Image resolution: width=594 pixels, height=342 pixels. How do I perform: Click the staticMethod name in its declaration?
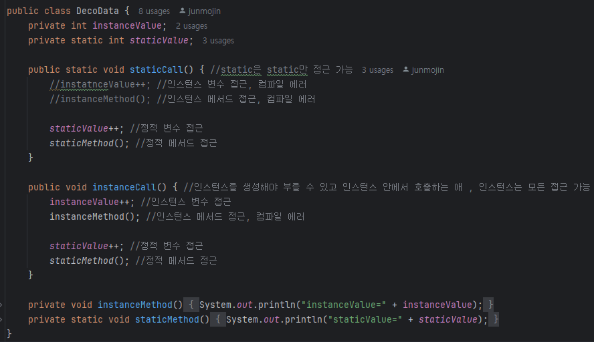tap(167, 320)
